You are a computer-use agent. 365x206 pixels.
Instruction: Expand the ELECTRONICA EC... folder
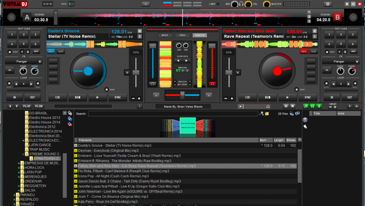pos(23,140)
